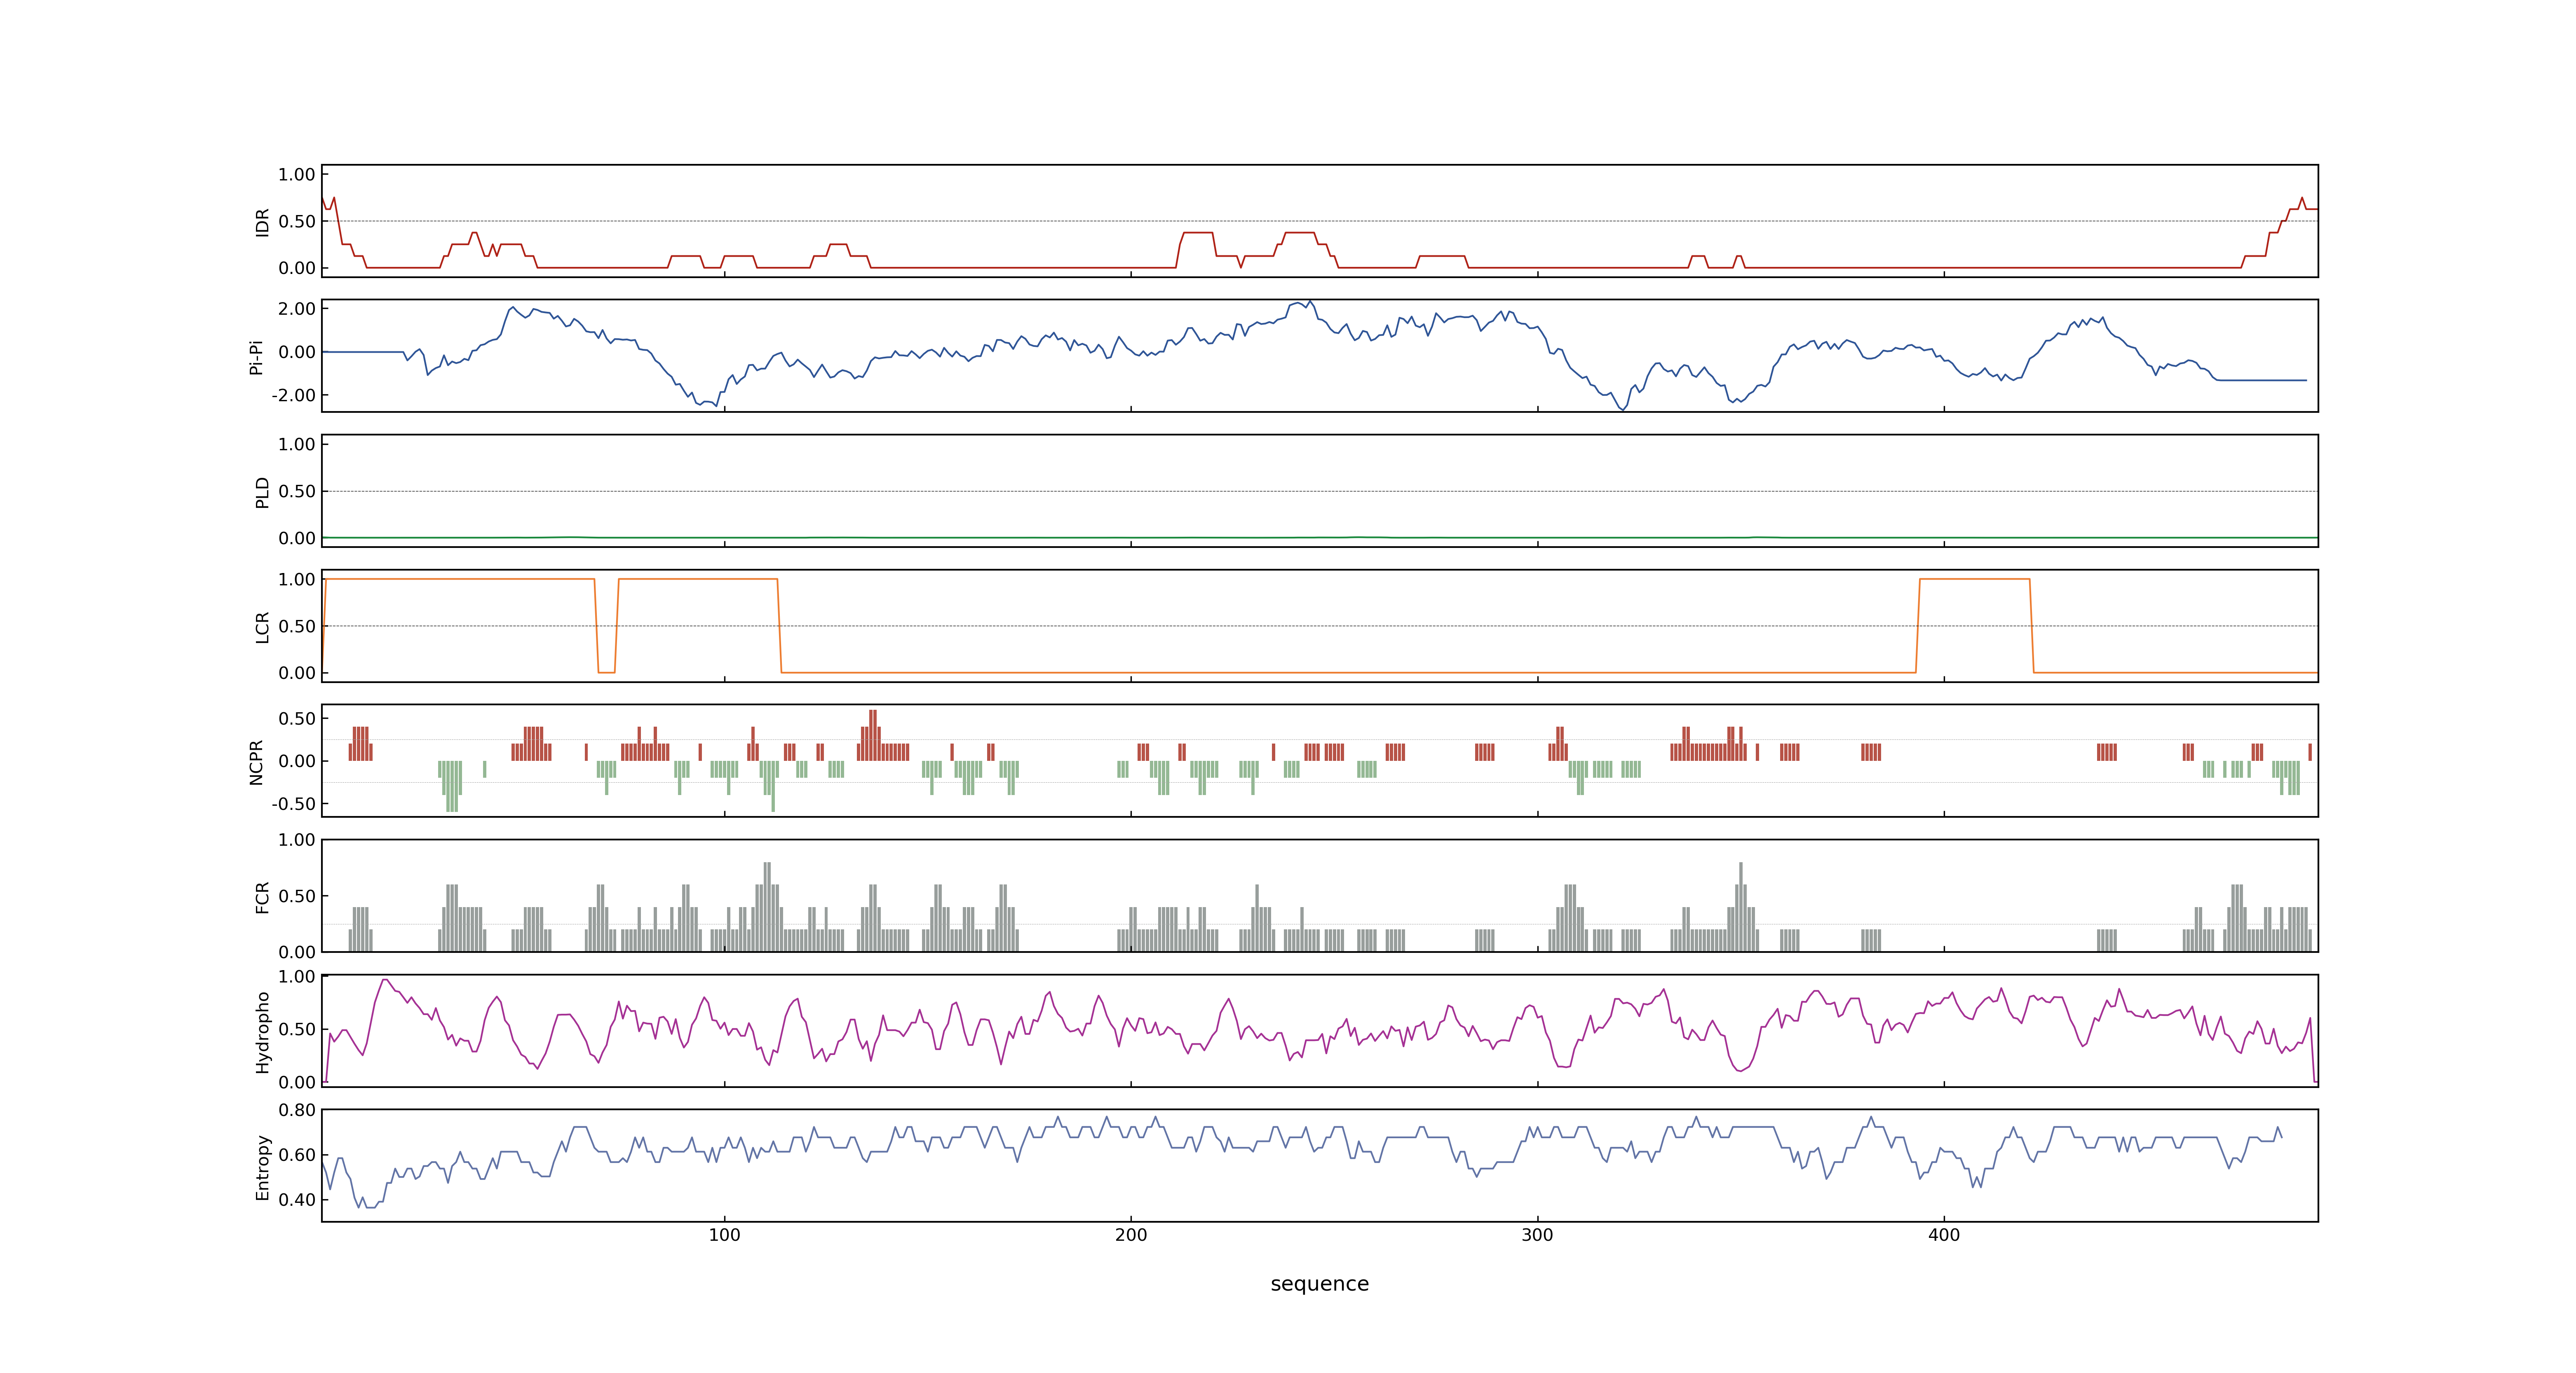Click the LCR y-axis label

(263, 627)
